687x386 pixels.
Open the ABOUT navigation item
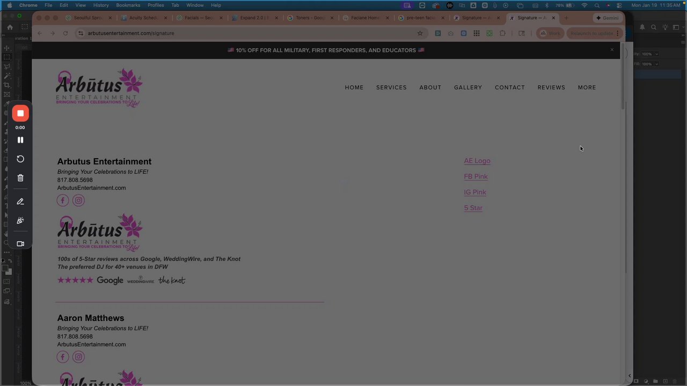(430, 87)
